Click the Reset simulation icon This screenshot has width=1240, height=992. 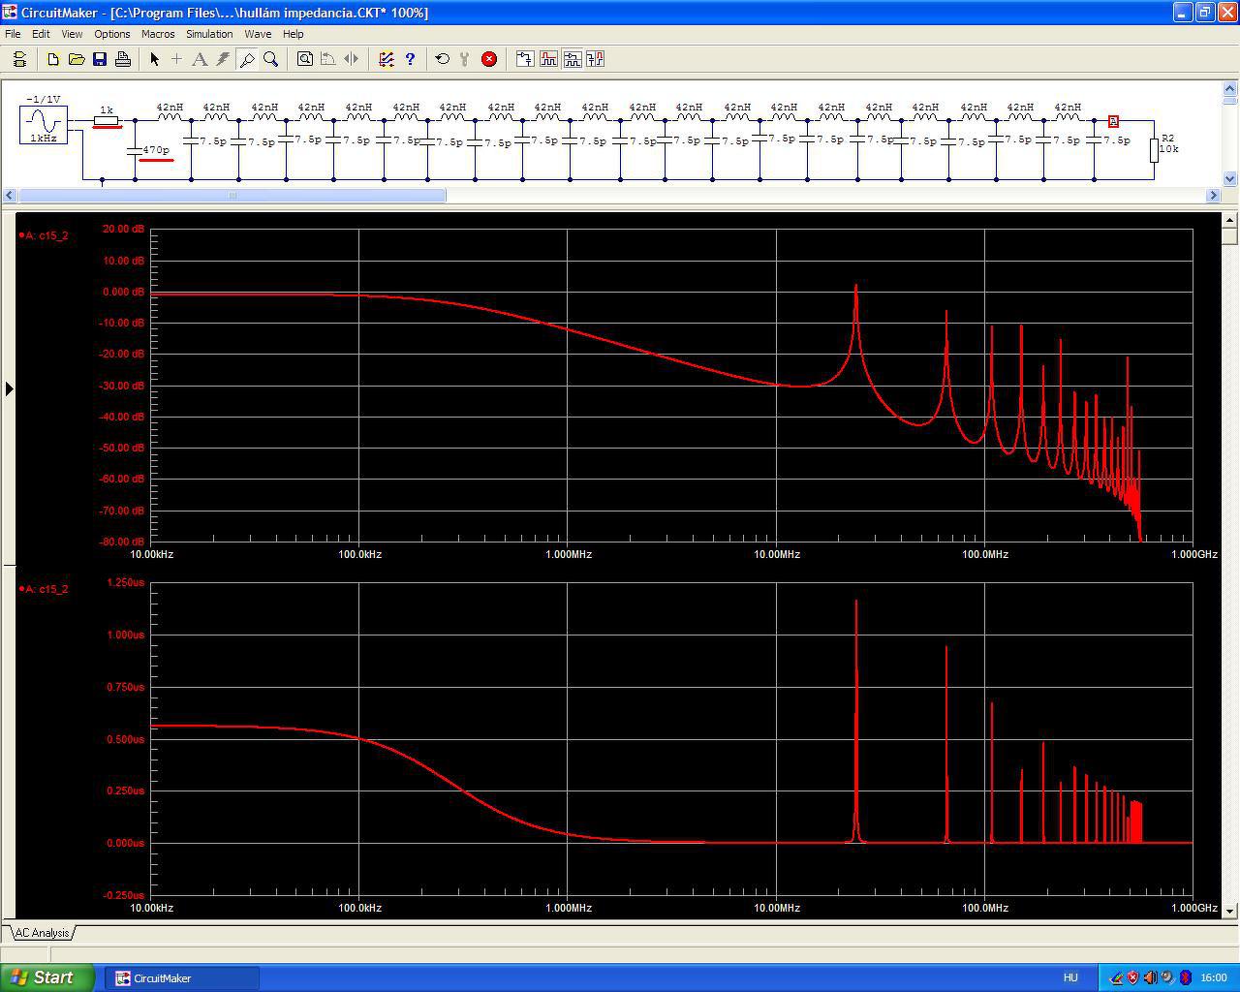pos(443,59)
